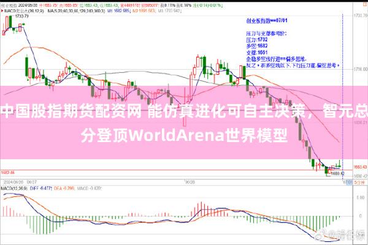This screenshot has height=245, width=368.
Task: Click the low price label beside last candles
Action: (338, 173)
